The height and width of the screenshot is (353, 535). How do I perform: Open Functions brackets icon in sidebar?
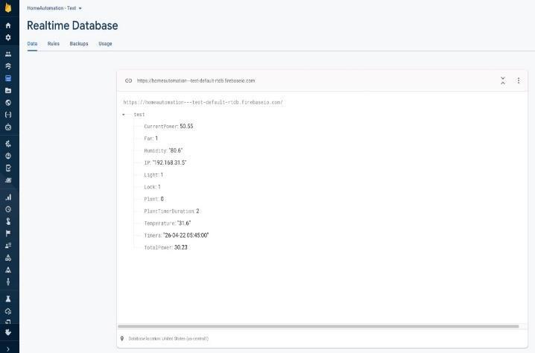(x=8, y=115)
